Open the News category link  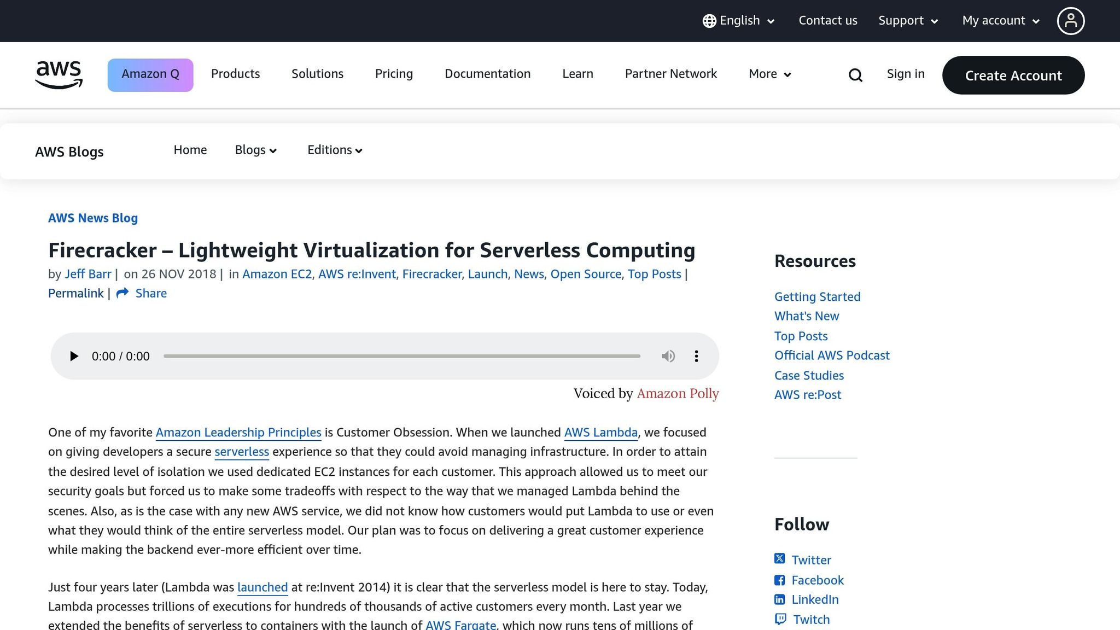coord(529,274)
